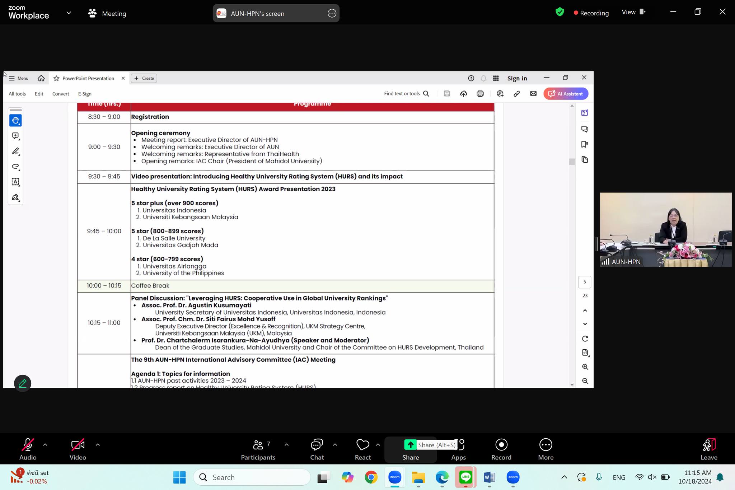This screenshot has height=490, width=735.
Task: Open the Acrobat notifications bell
Action: [483, 78]
